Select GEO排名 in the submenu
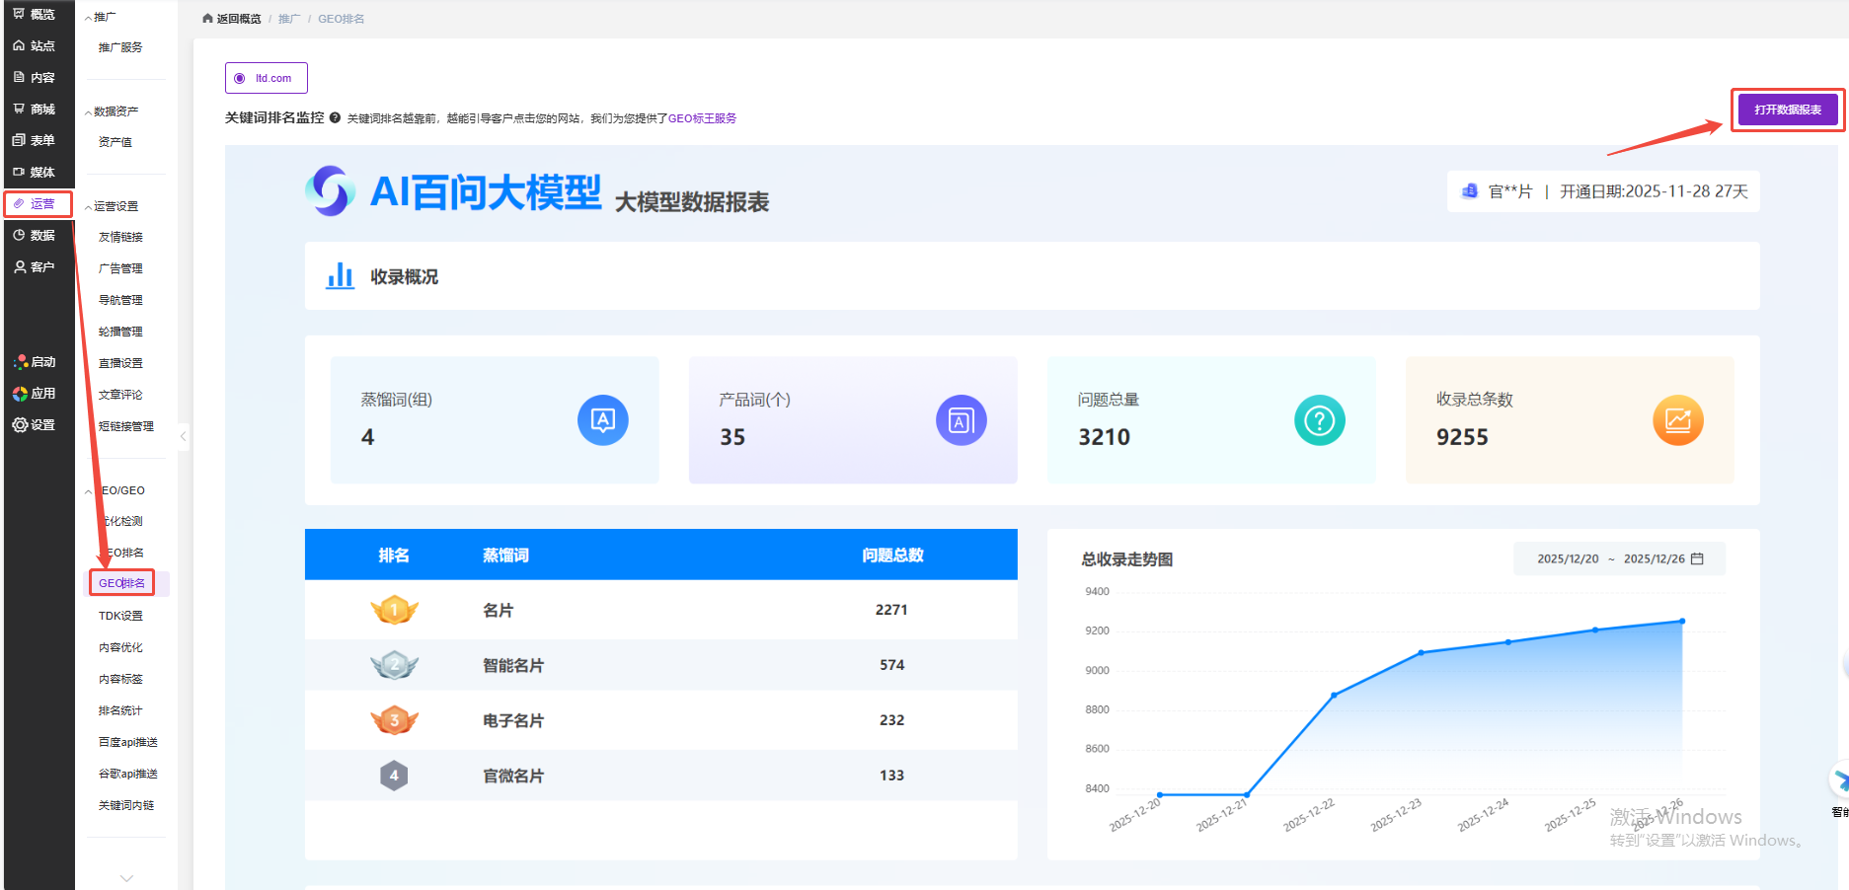This screenshot has height=890, width=1849. 121,583
